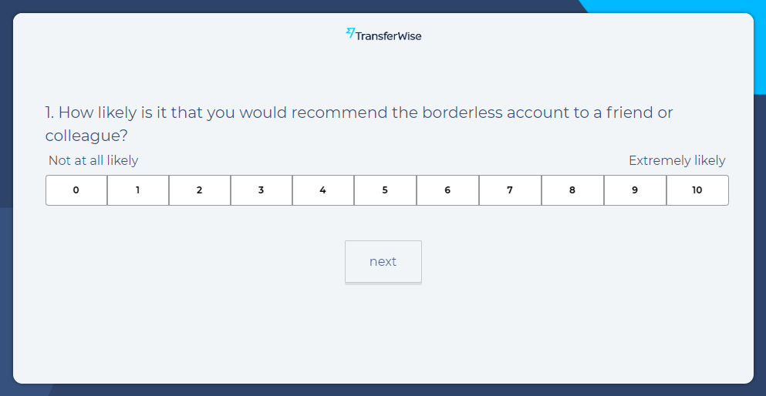Pick rating 6 on the scale
The image size is (766, 396).
point(447,190)
